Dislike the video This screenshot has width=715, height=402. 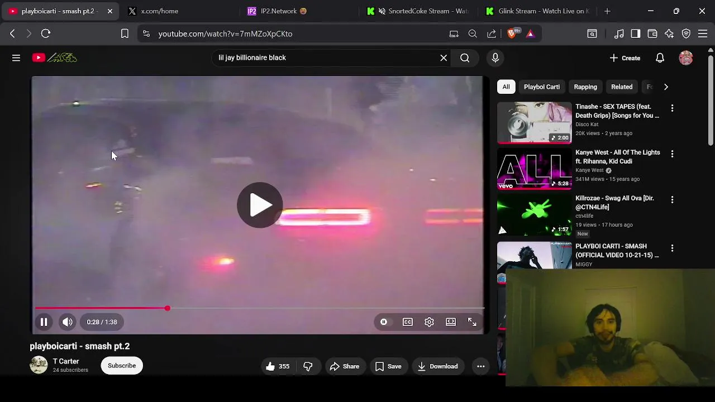coord(308,366)
